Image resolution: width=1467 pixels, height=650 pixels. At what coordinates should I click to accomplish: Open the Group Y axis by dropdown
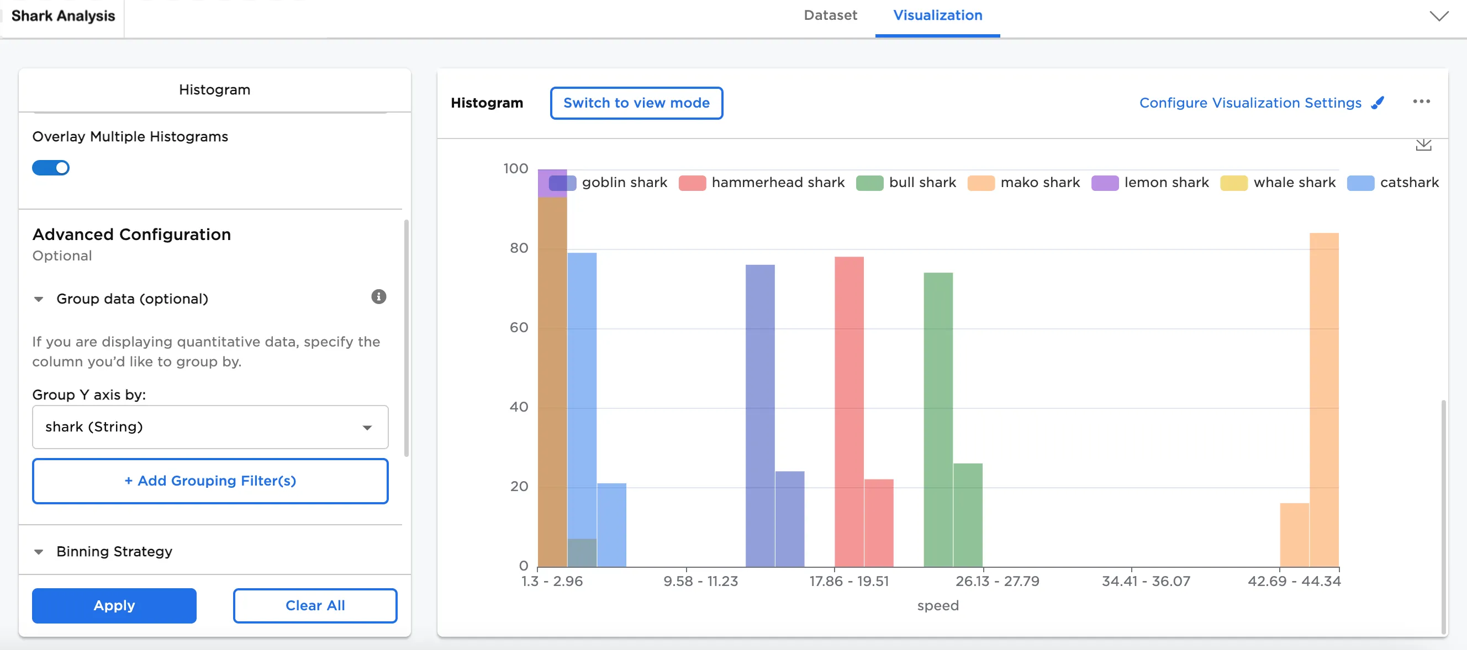(210, 427)
